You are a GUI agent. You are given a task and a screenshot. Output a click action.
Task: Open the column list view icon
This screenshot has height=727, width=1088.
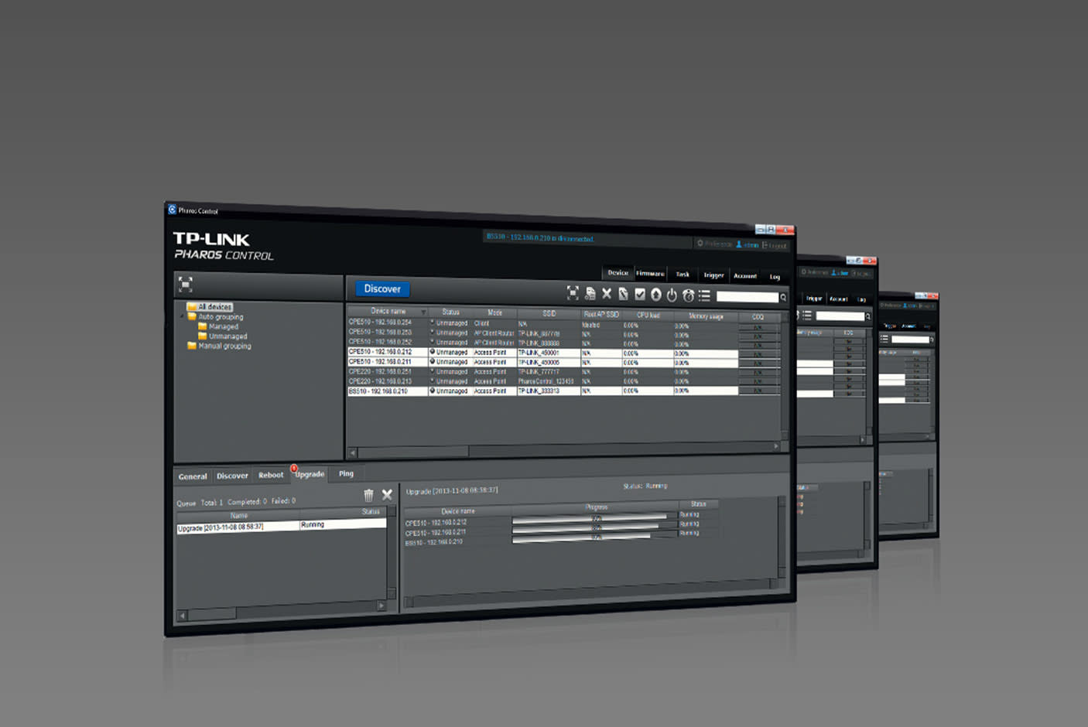pos(704,295)
